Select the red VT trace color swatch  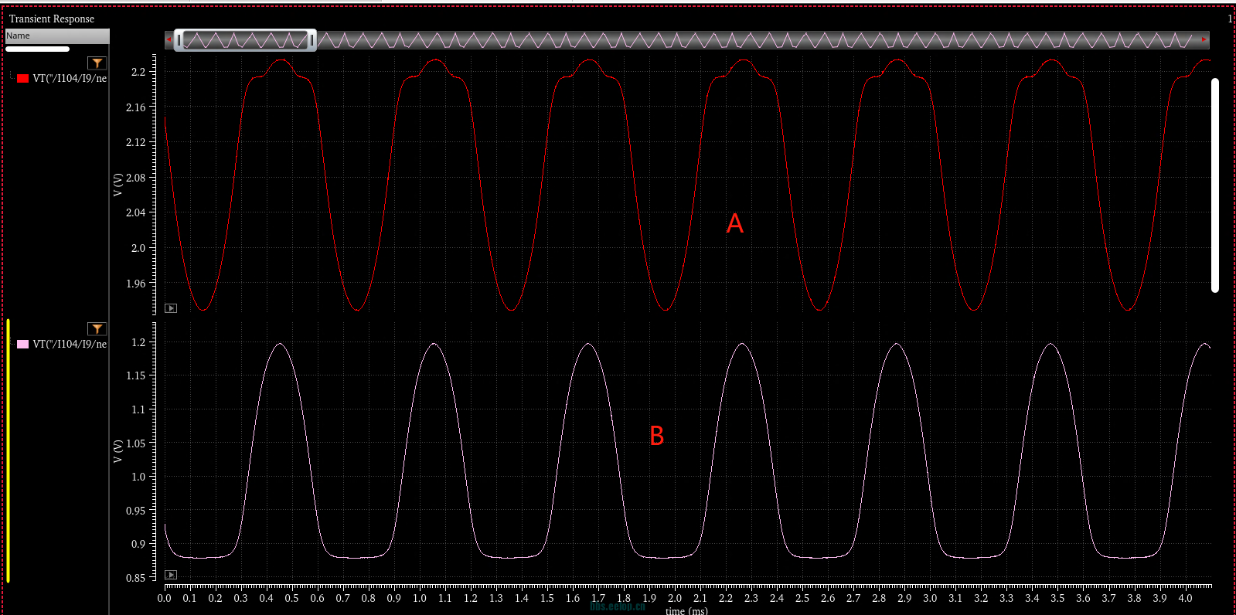pos(23,78)
